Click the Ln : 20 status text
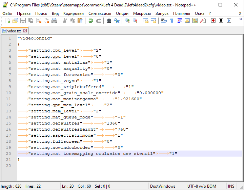Image resolution: width=244 pixels, height=190 pixels. [x=68, y=186]
